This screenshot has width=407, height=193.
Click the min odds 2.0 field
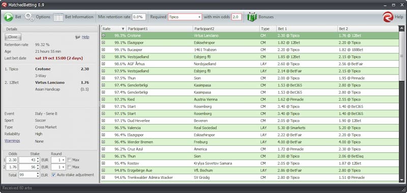point(237,17)
